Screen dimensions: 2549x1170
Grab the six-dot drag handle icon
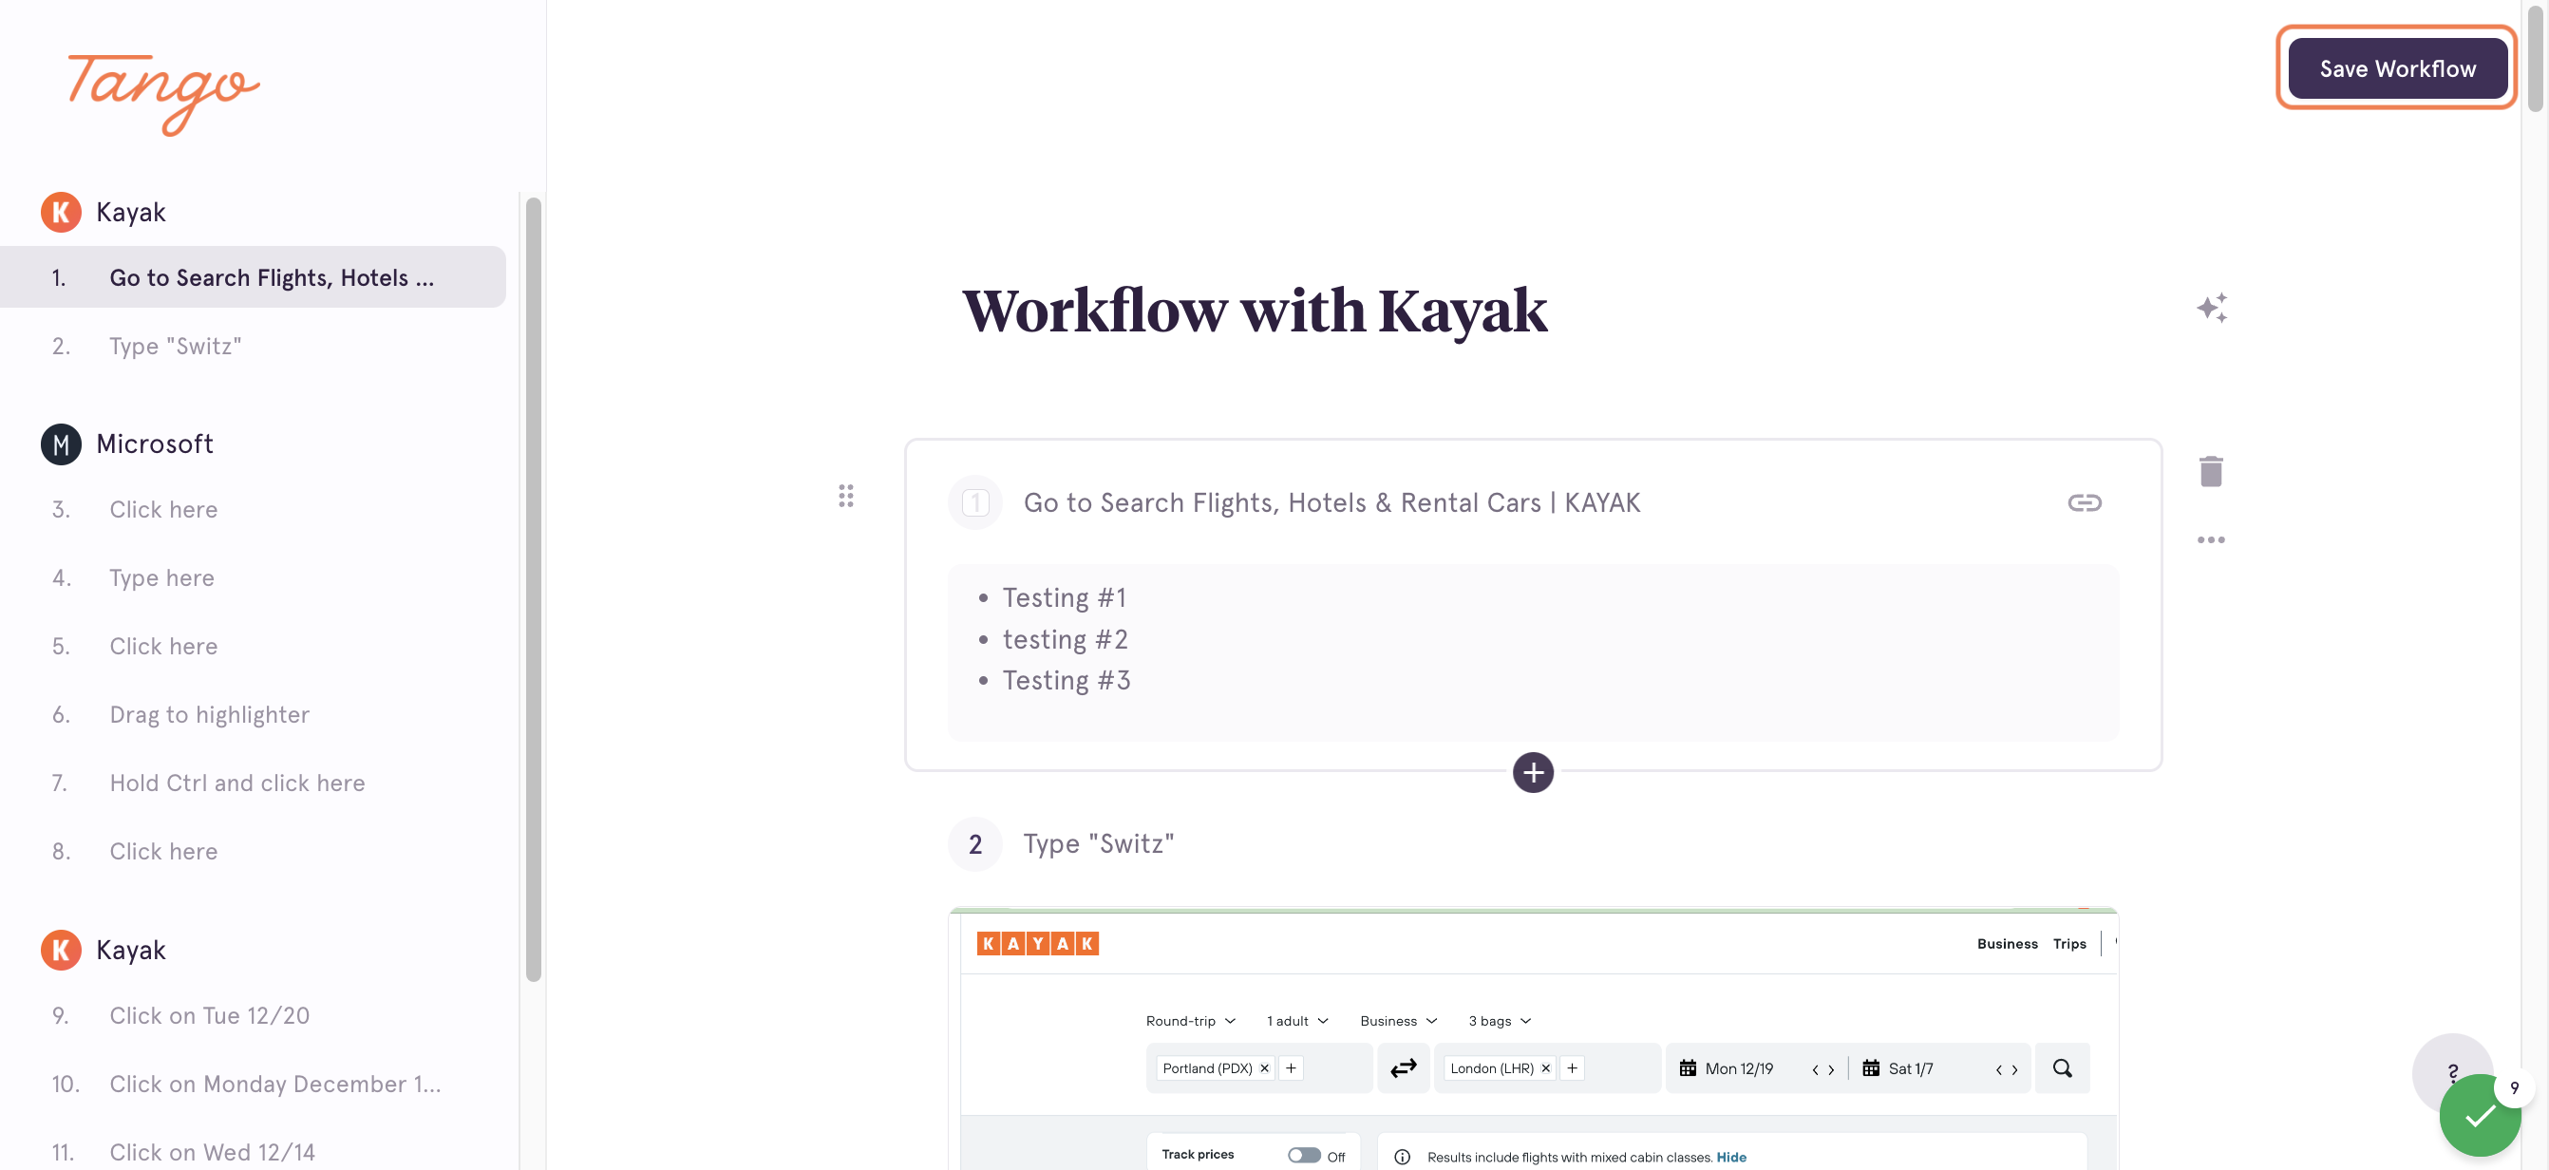[845, 496]
